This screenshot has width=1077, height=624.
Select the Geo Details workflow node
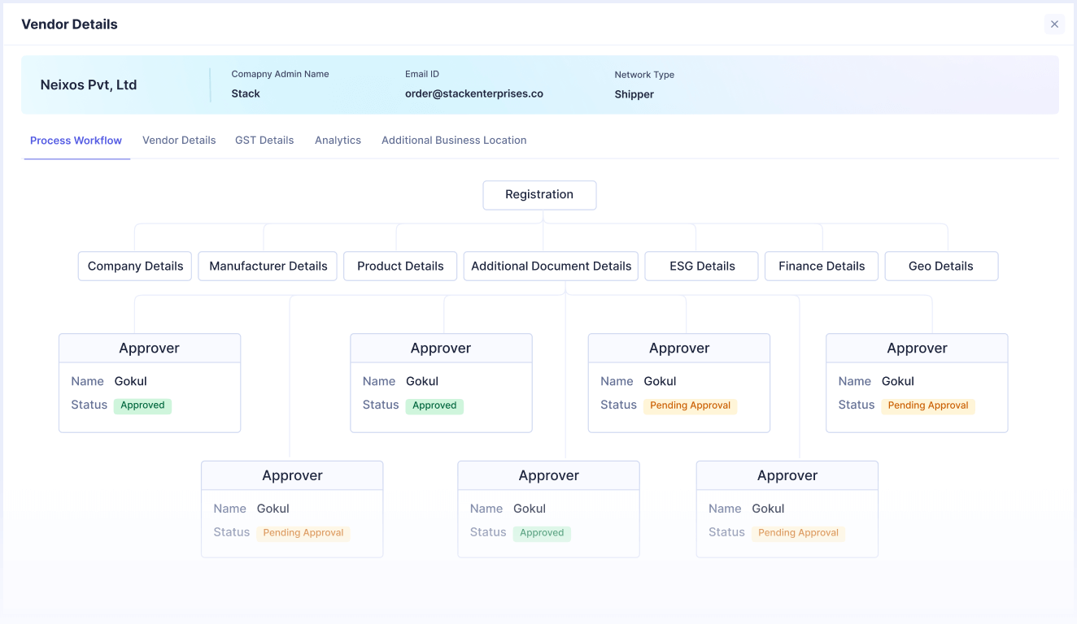coord(941,266)
